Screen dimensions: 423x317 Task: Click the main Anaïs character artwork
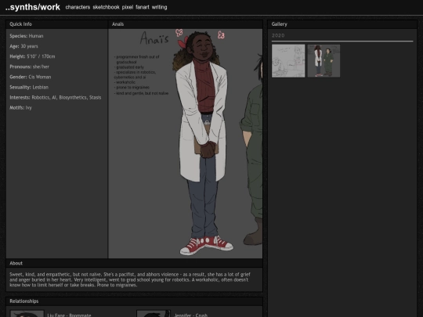coord(186,143)
